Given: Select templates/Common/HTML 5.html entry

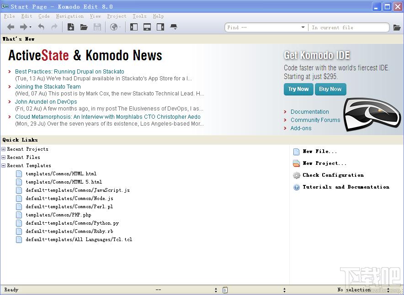Looking at the screenshot, I should click(64, 182).
